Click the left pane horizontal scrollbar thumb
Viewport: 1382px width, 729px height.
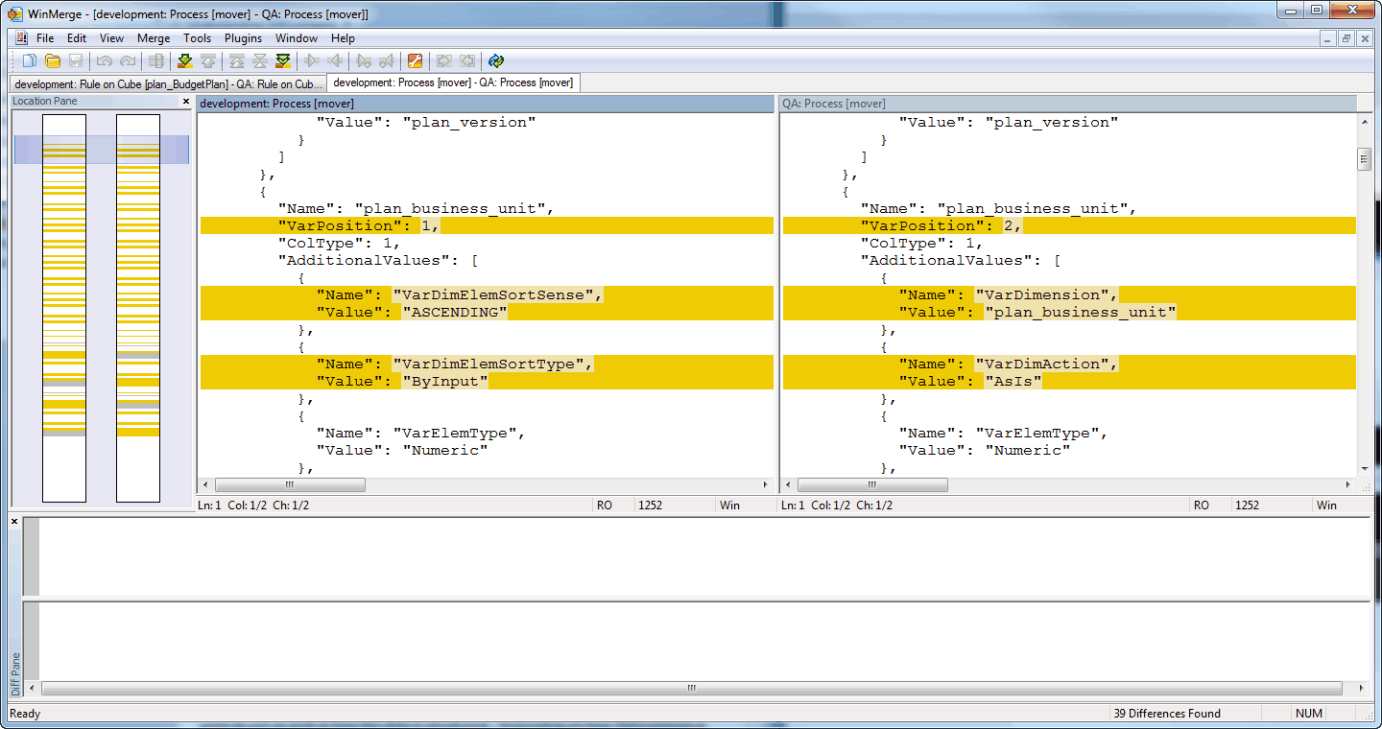[x=290, y=485]
